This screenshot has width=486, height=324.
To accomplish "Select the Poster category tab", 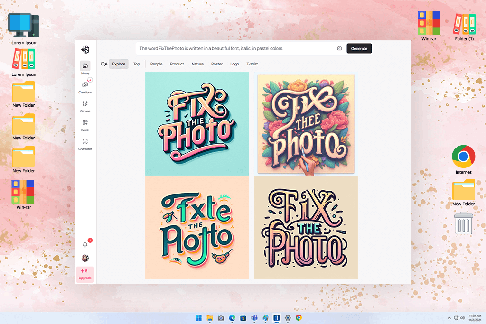I will [217, 64].
